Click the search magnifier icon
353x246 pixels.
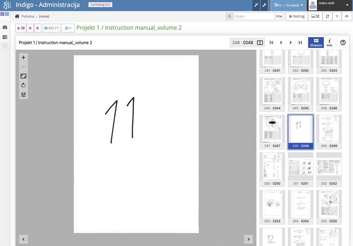(x=230, y=16)
